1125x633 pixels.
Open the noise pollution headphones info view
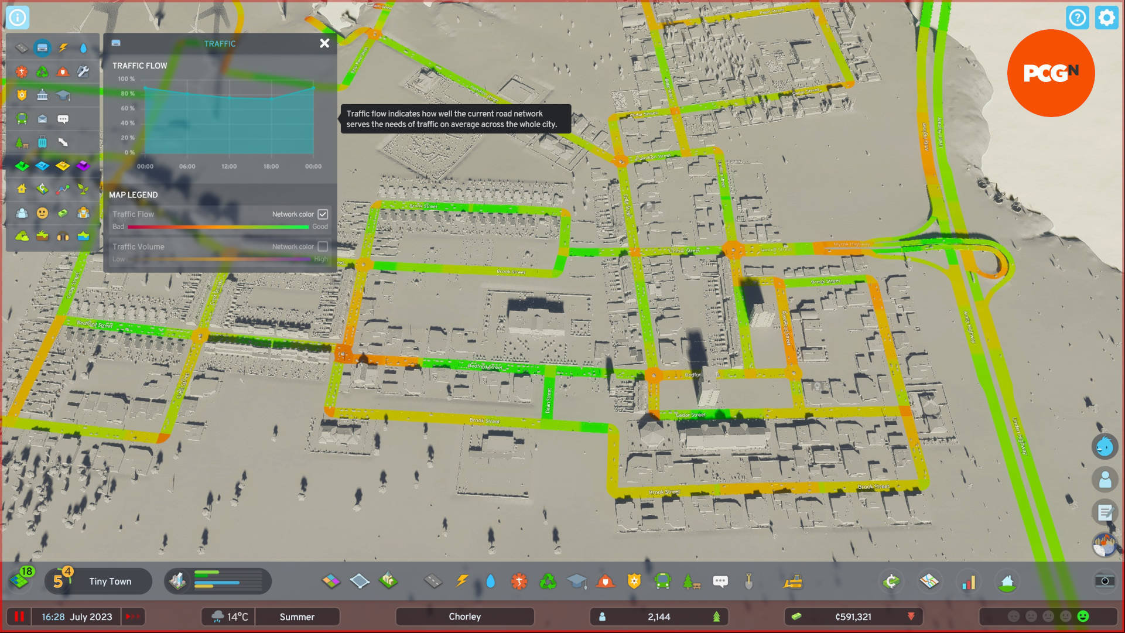click(63, 236)
